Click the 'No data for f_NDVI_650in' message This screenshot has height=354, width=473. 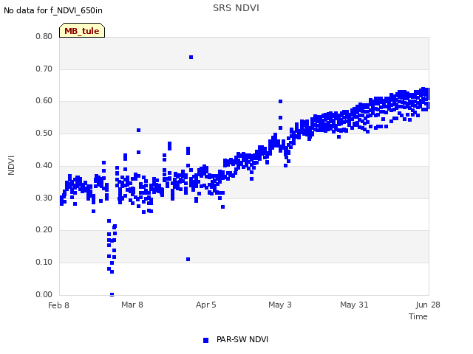(53, 10)
